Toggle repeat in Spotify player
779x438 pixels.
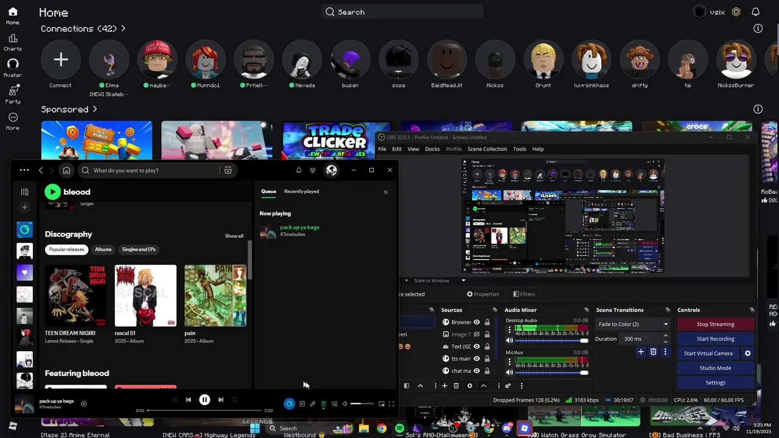point(235,400)
